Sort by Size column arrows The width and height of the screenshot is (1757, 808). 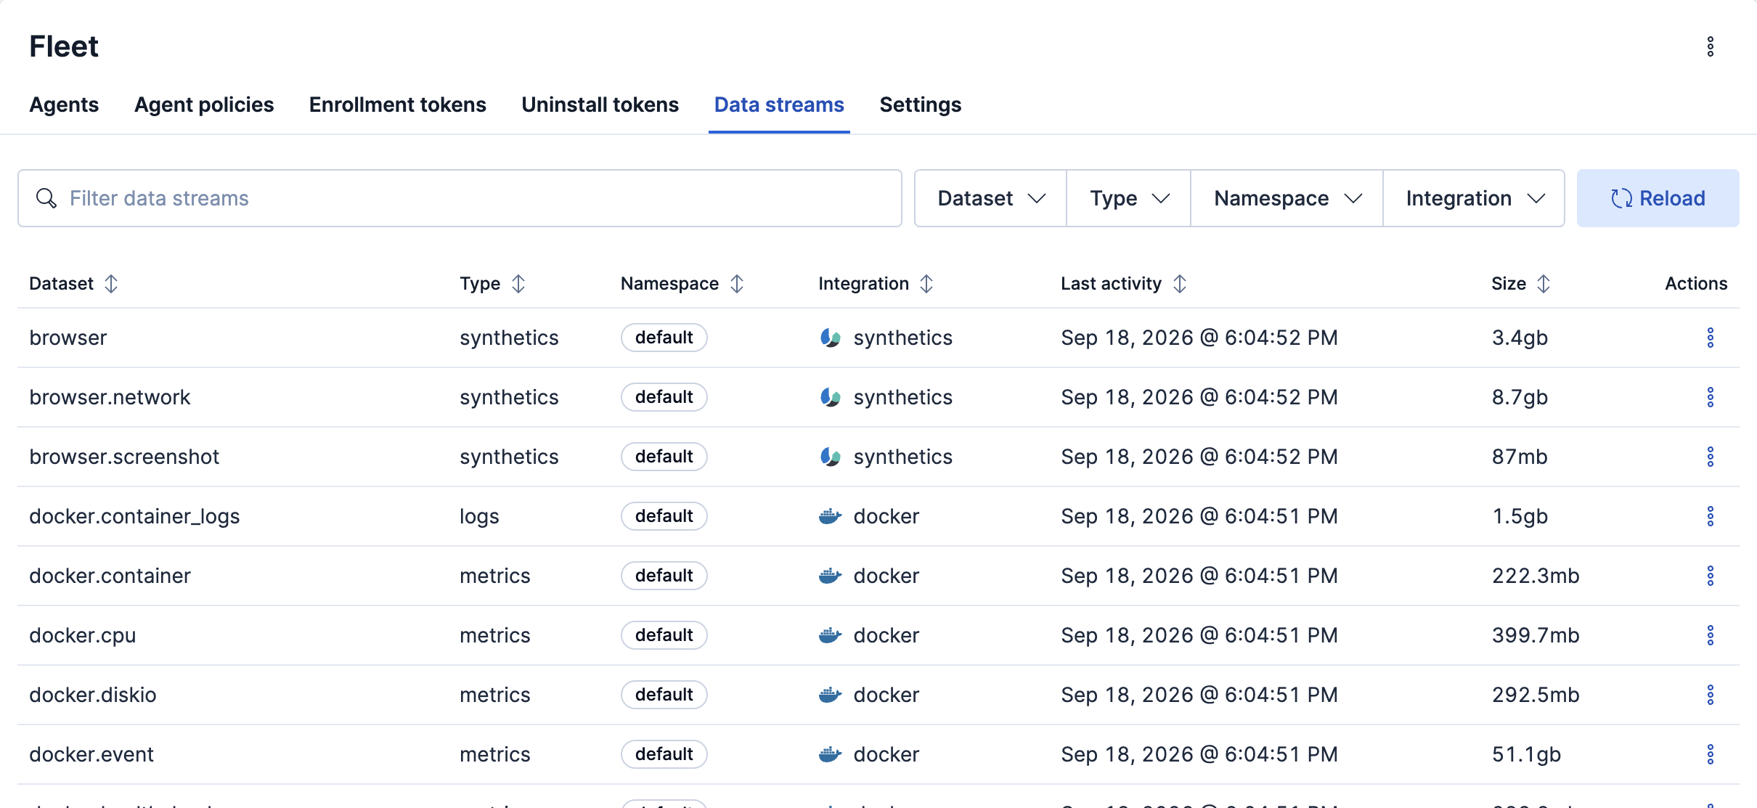pos(1544,284)
